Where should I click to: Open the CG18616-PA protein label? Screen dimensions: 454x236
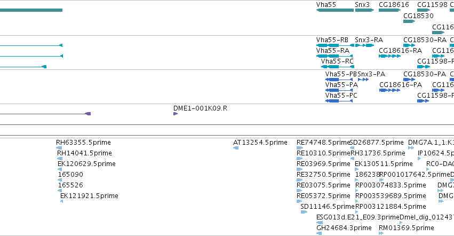(401, 85)
